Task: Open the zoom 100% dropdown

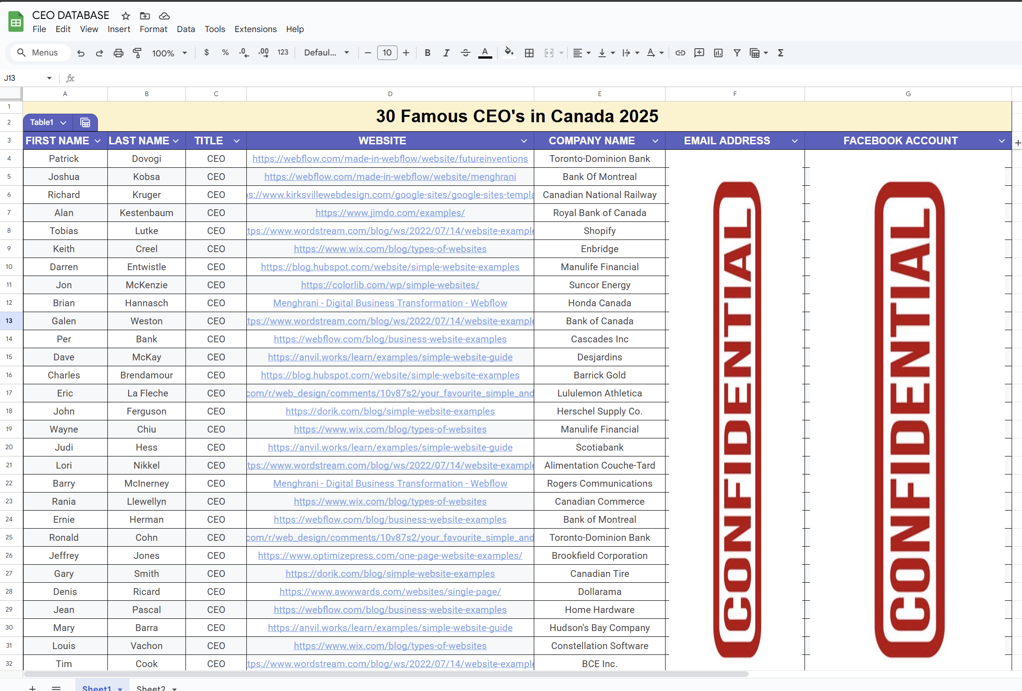Action: coord(169,53)
